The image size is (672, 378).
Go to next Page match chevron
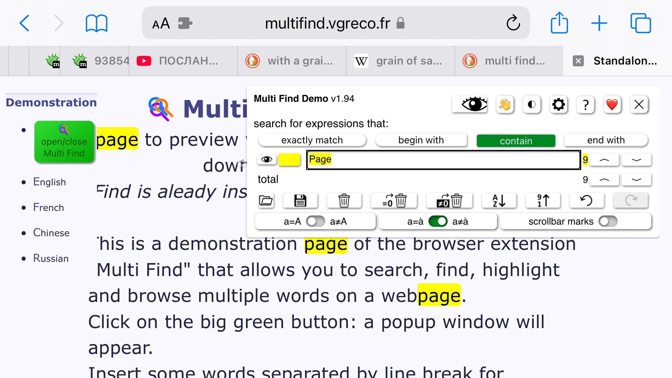click(636, 160)
